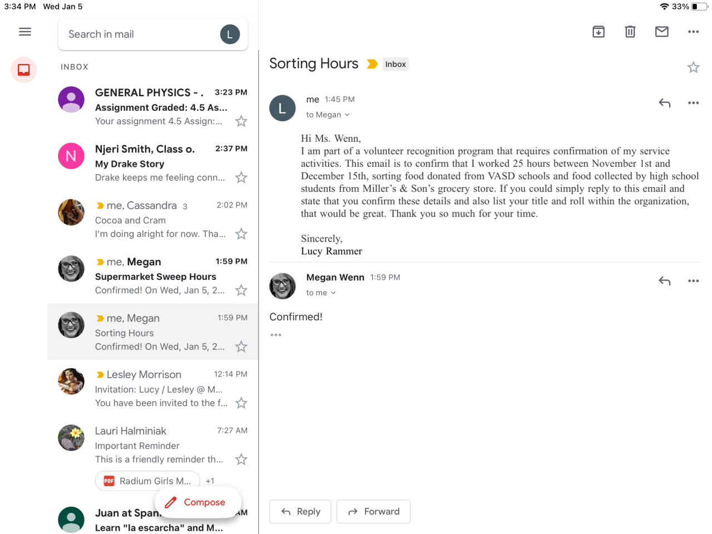The width and height of the screenshot is (712, 534).
Task: Click the reply arrow on Megan Wenn's message
Action: [664, 281]
